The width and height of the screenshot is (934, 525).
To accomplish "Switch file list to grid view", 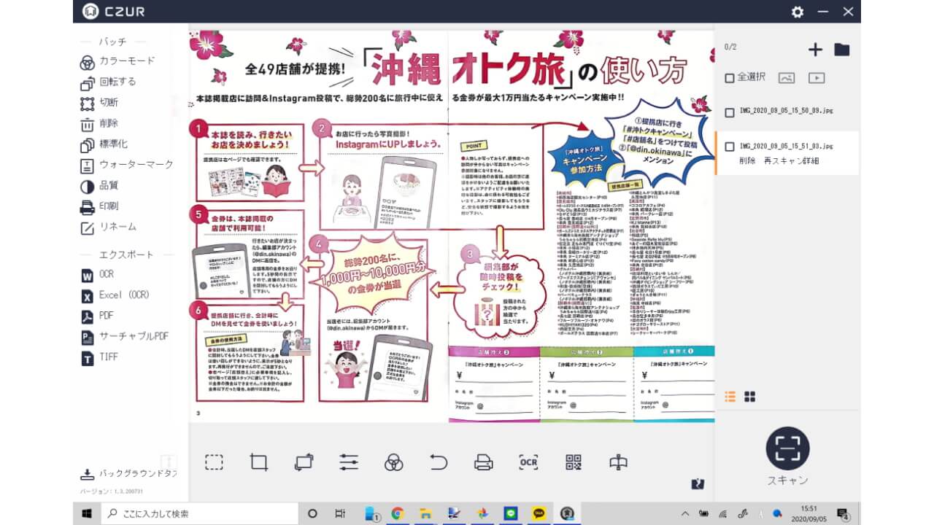I will [x=749, y=397].
